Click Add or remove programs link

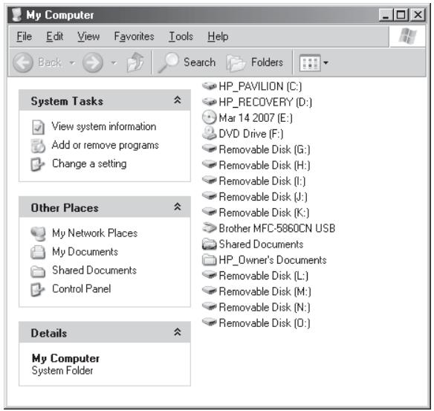(106, 145)
